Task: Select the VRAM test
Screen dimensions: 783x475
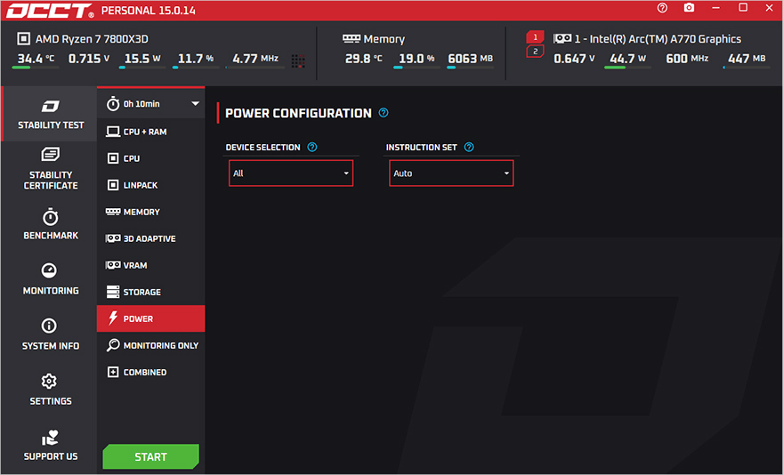Action: coord(150,265)
